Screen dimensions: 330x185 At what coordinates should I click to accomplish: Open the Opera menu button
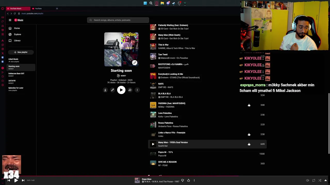pyautogui.click(x=3, y=8)
